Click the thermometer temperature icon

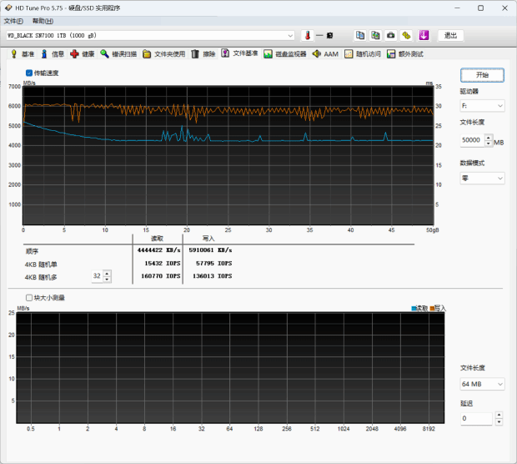308,35
